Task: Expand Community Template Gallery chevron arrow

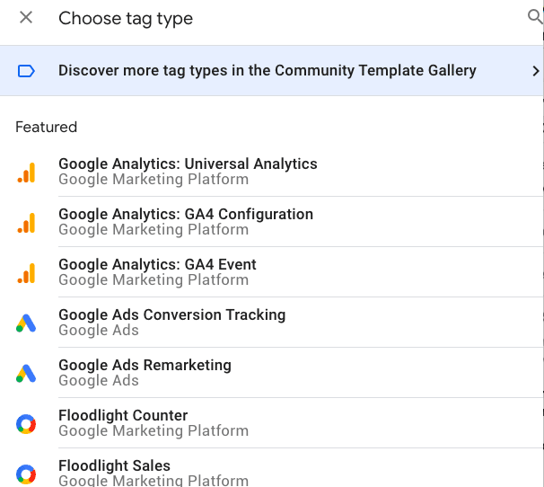Action: pos(536,71)
